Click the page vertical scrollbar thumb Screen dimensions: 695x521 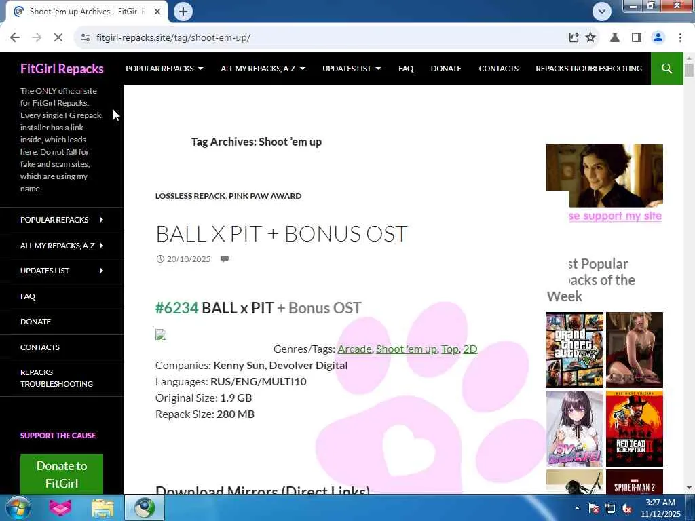pos(689,71)
